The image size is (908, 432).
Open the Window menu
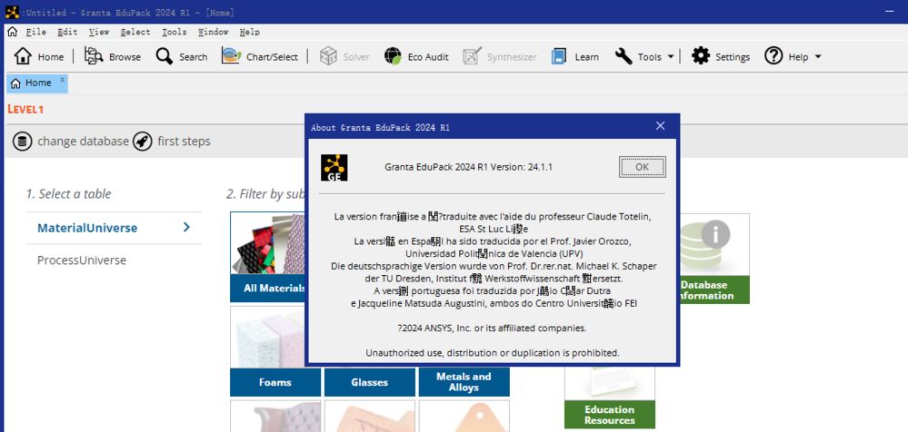[213, 32]
